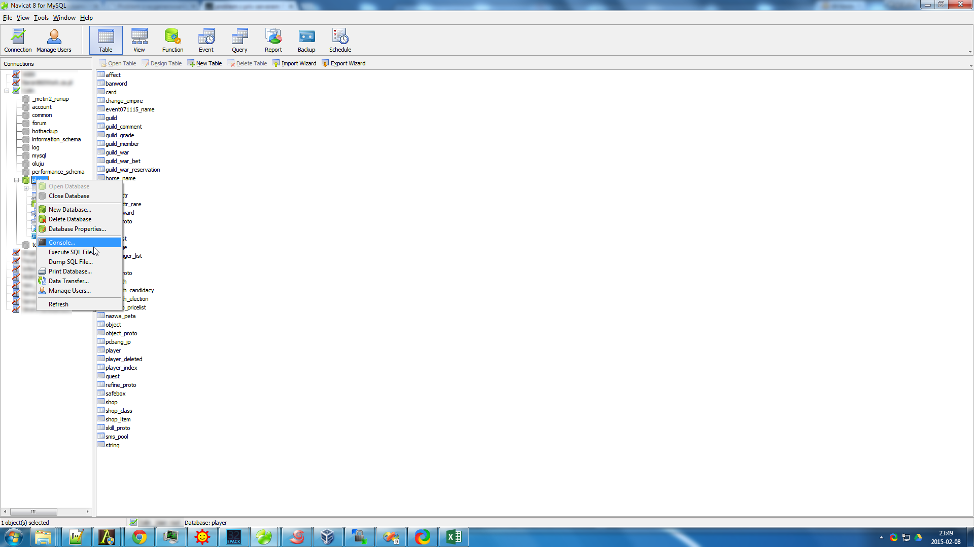Click the Connection toolbar icon
974x547 pixels.
pos(18,41)
